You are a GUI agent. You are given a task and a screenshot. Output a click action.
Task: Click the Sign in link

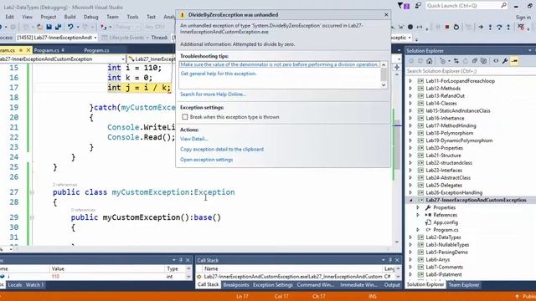coord(523,17)
